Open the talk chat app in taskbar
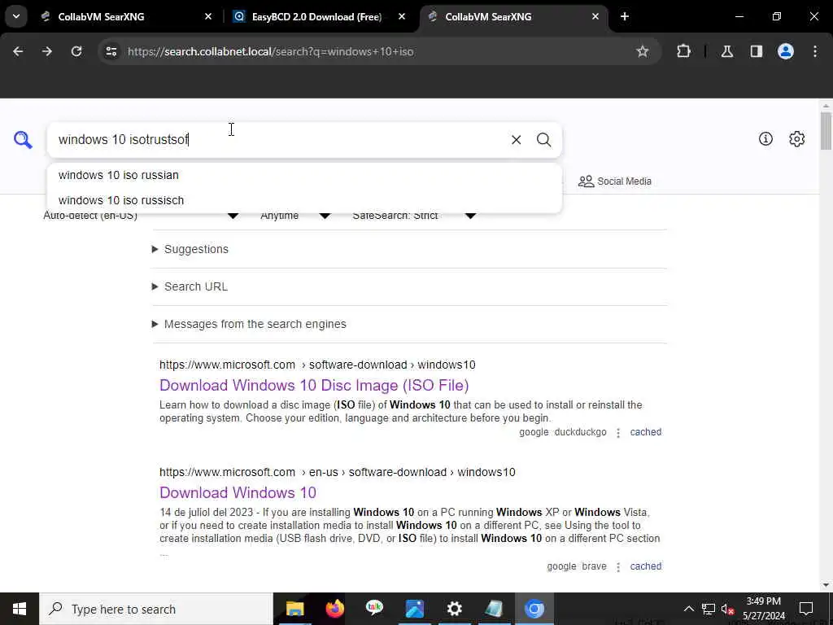 point(374,609)
